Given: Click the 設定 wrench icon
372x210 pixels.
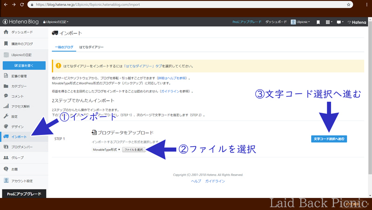Looking at the screenshot, I should 6,116.
